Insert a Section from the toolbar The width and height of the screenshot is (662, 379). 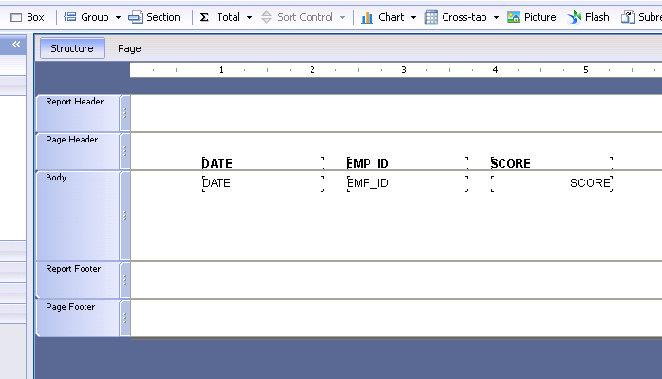pyautogui.click(x=154, y=17)
